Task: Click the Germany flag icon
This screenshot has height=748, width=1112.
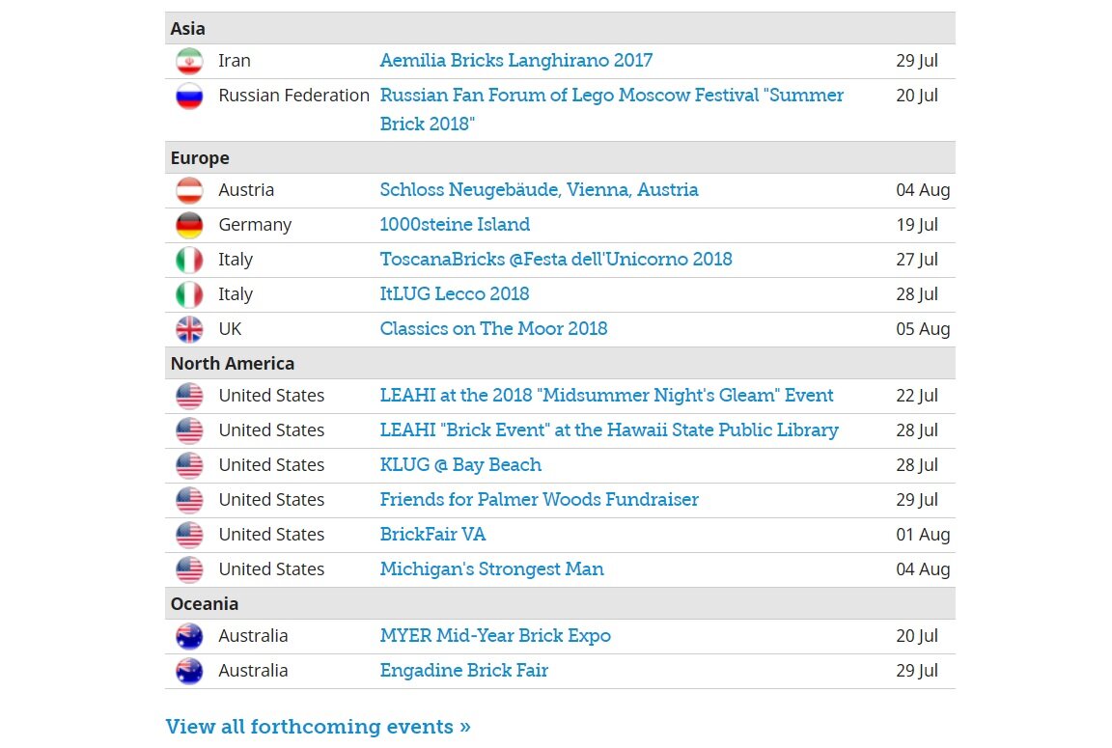Action: (x=189, y=226)
